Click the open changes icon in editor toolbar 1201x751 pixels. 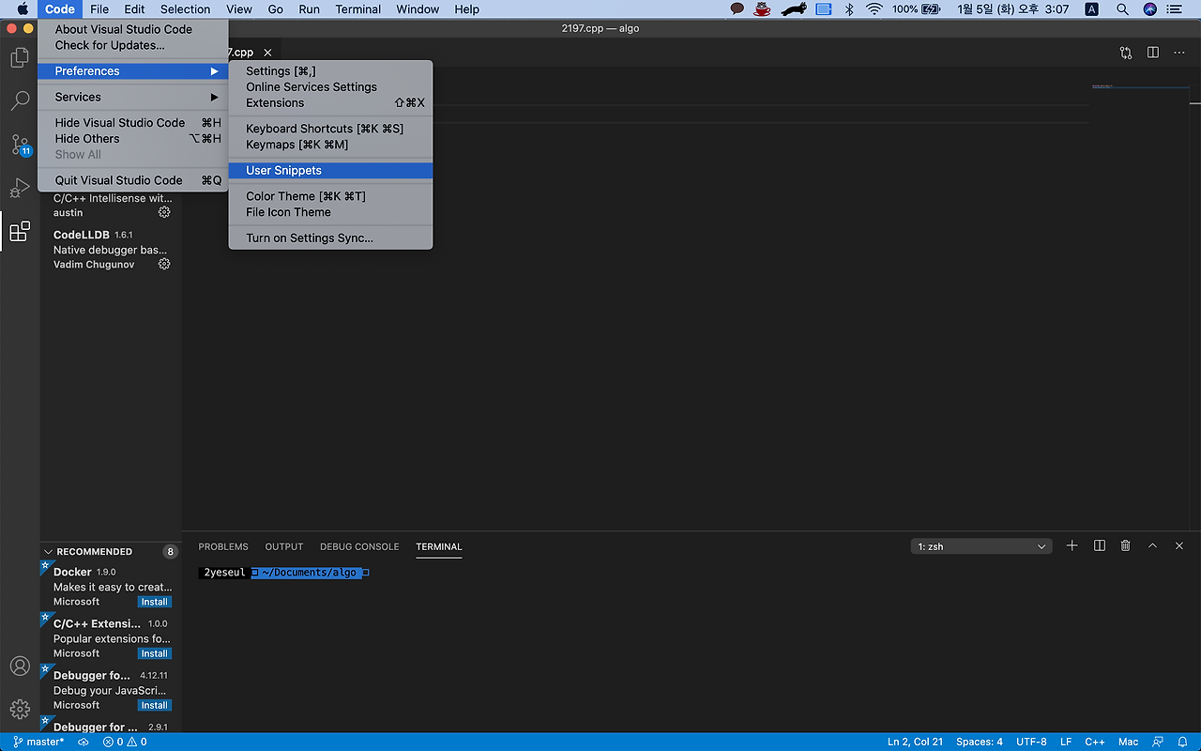pyautogui.click(x=1126, y=53)
